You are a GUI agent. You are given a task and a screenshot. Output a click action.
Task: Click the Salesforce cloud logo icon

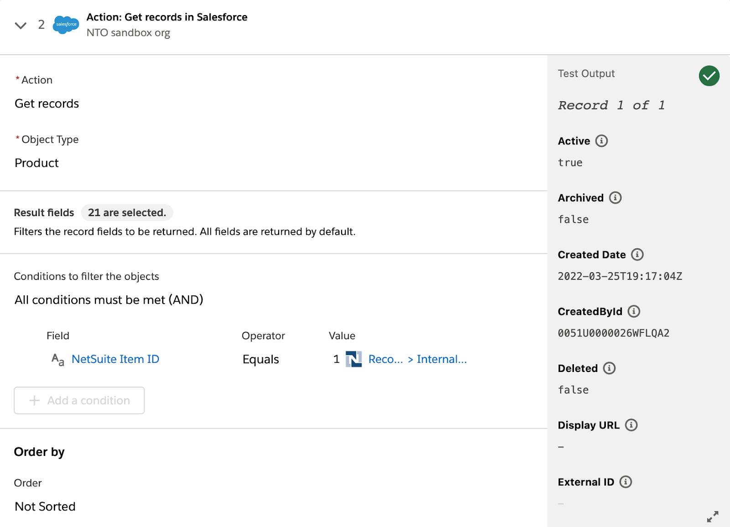coord(66,25)
